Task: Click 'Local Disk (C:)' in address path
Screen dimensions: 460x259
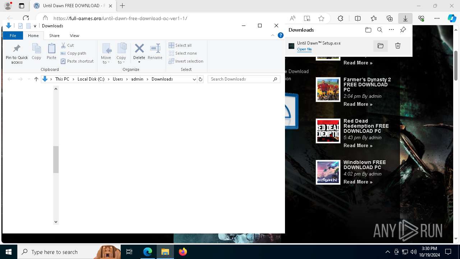Action: point(91,79)
